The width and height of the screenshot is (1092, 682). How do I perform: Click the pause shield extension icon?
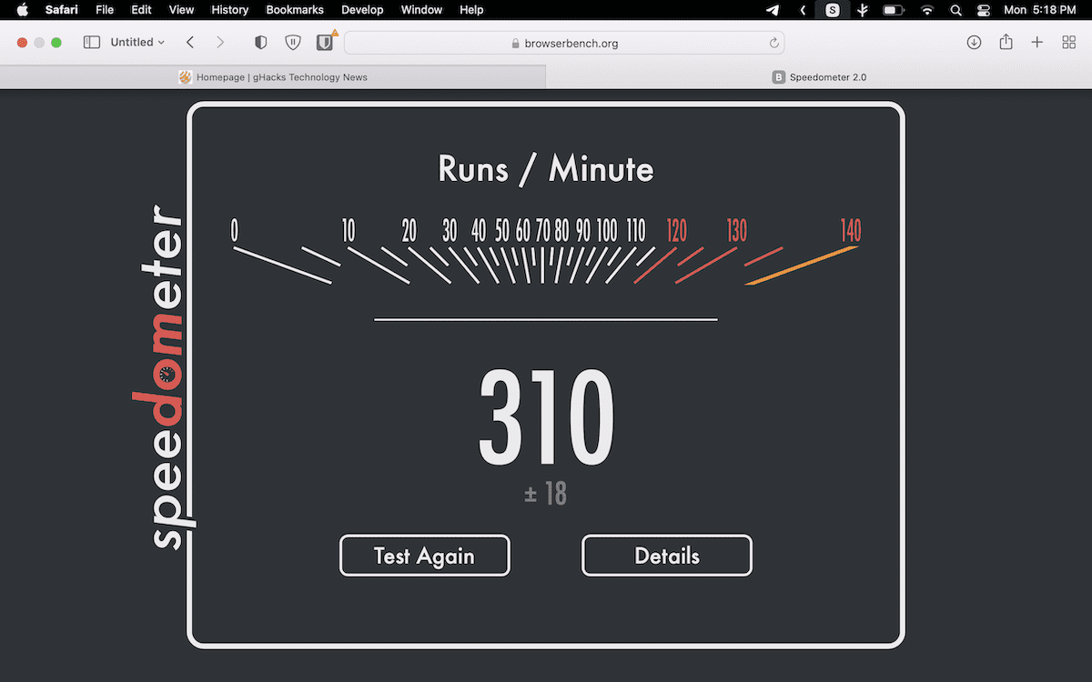(x=292, y=43)
